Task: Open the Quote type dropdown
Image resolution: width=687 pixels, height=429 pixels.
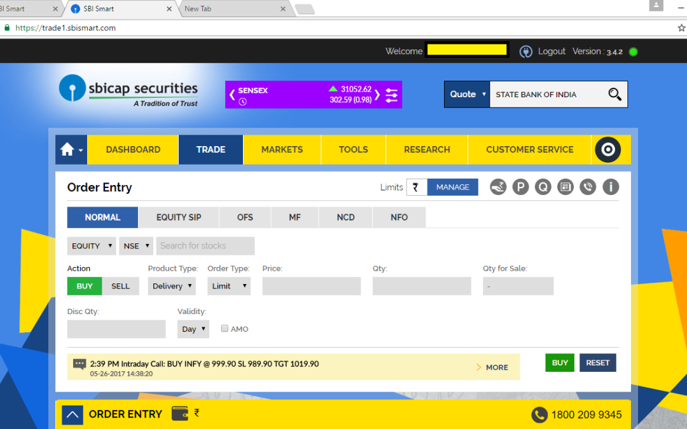Action: point(467,94)
